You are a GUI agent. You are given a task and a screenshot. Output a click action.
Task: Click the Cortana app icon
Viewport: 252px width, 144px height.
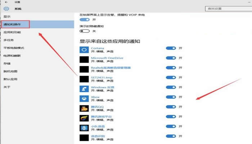click(x=83, y=50)
